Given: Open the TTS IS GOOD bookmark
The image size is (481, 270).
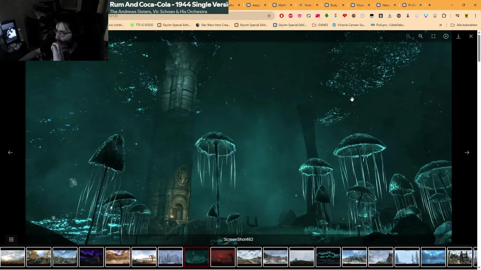Looking at the screenshot, I should coord(142,25).
